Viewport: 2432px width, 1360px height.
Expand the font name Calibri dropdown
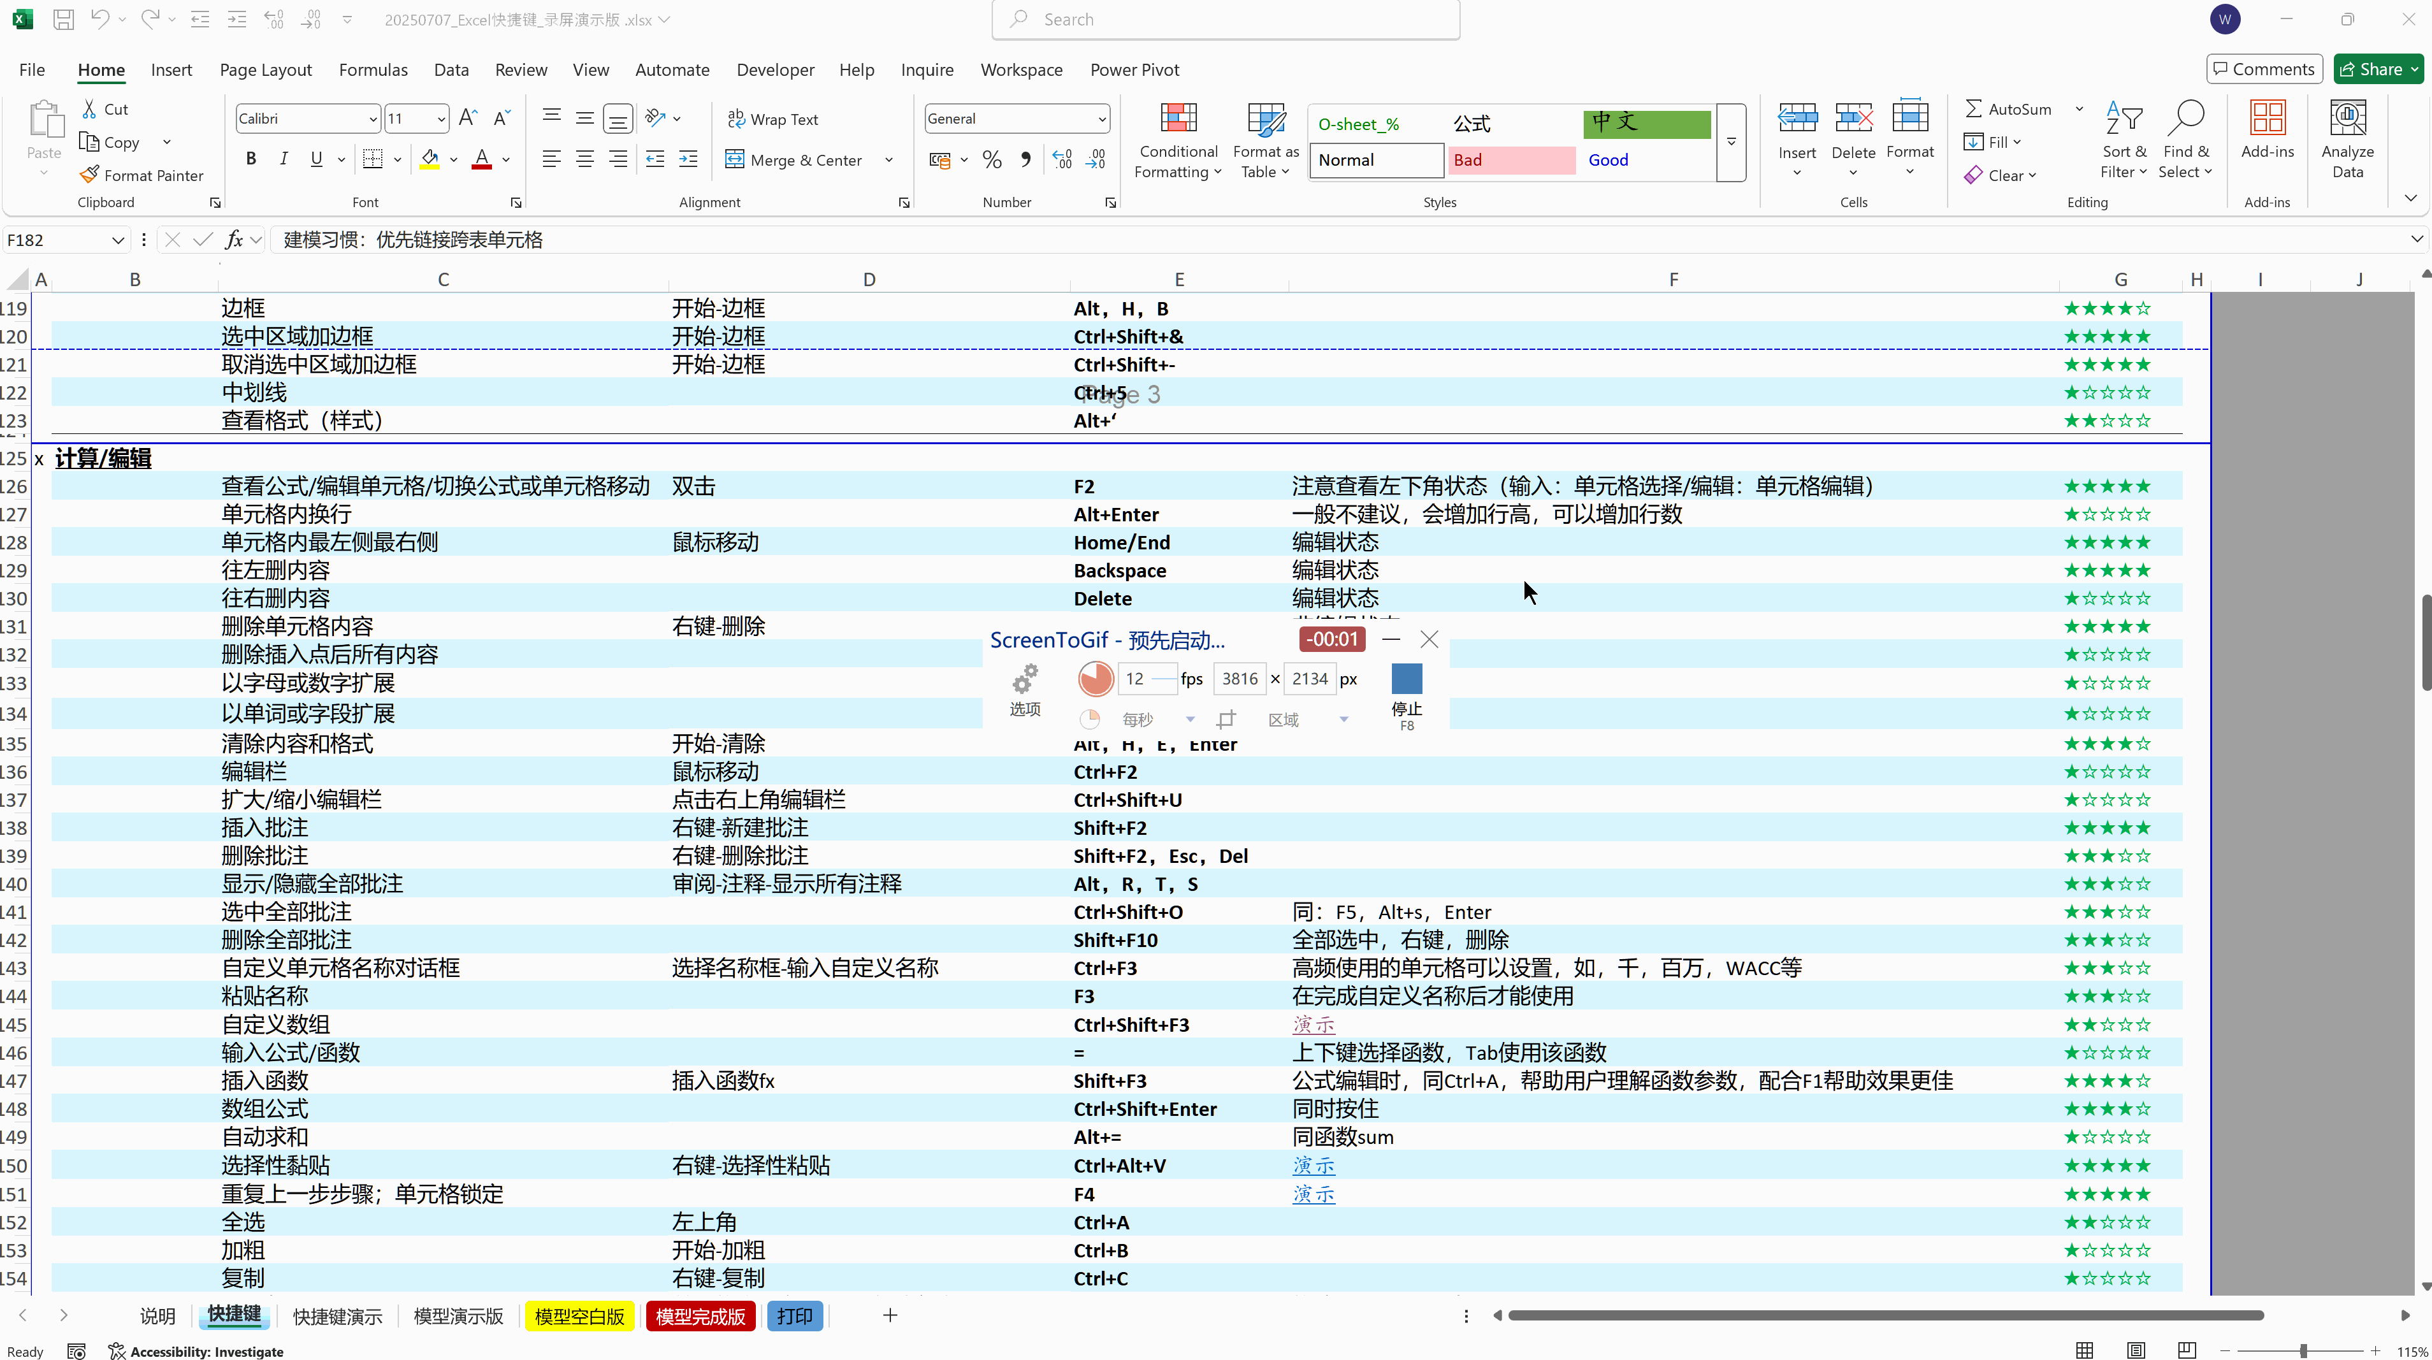click(x=372, y=119)
